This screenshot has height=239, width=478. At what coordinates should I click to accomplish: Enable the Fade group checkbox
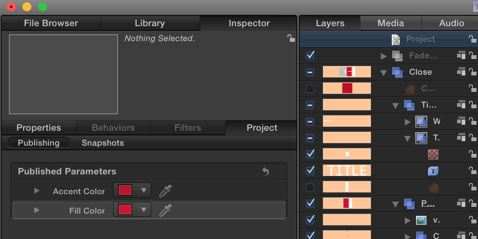click(x=310, y=56)
